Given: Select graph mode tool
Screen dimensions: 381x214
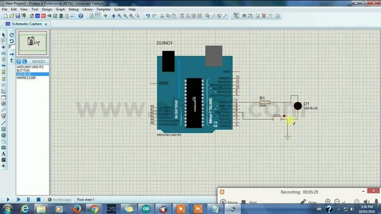Looking at the screenshot, I should point(3,91).
